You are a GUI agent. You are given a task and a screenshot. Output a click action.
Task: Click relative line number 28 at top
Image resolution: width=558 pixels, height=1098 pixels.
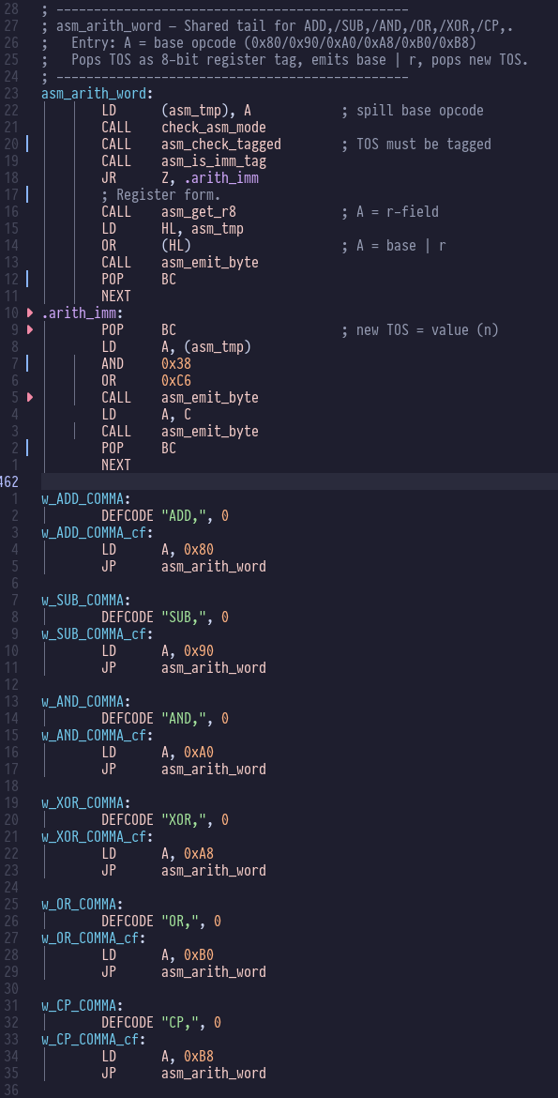pos(11,9)
